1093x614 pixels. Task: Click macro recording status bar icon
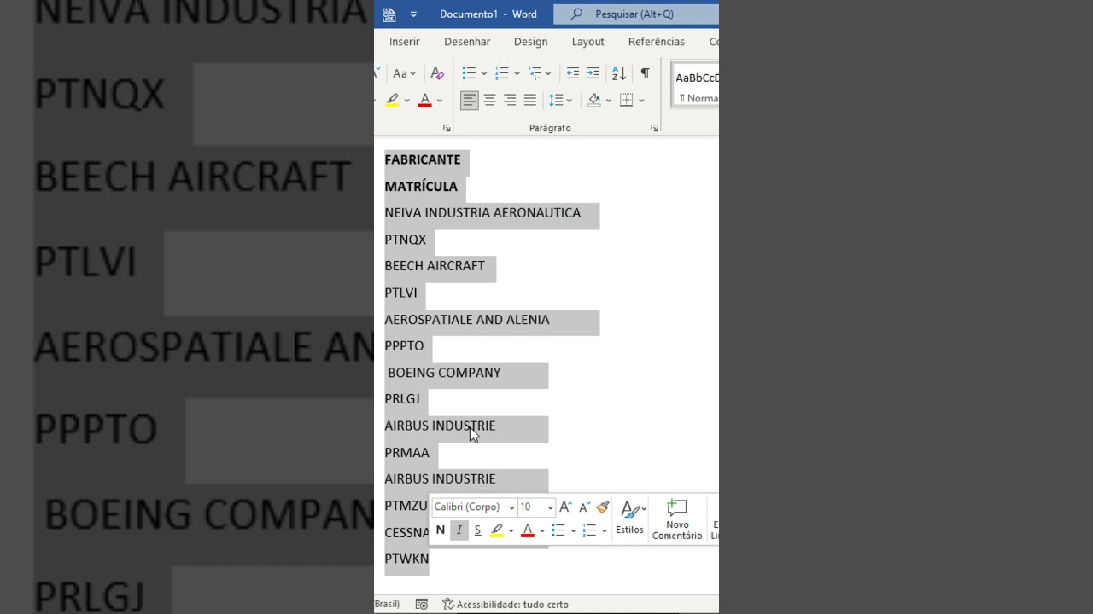click(x=422, y=605)
